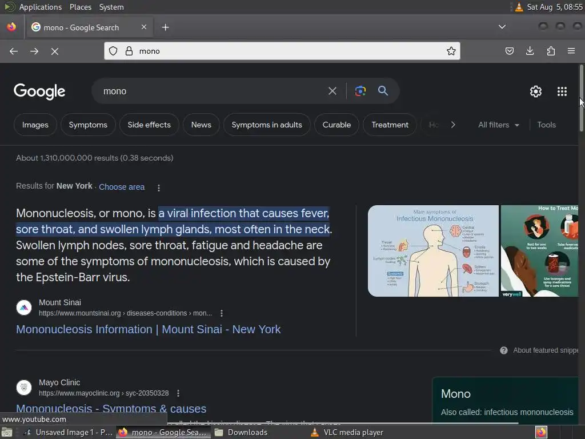Click the mountsinai.org URL breadcrumb text
This screenshot has height=439, width=585.
coord(125,313)
